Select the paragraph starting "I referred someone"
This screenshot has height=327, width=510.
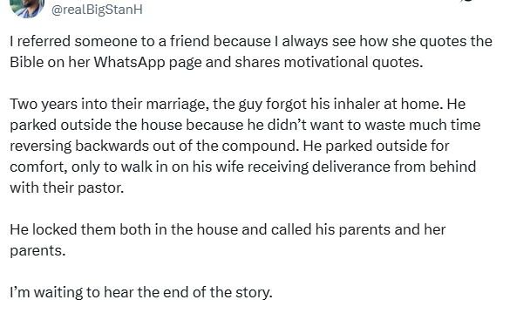pyautogui.click(x=251, y=51)
